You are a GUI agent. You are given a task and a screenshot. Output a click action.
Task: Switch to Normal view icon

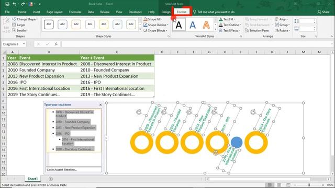point(270,185)
